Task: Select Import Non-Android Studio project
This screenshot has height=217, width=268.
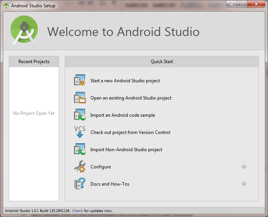Action: point(126,150)
